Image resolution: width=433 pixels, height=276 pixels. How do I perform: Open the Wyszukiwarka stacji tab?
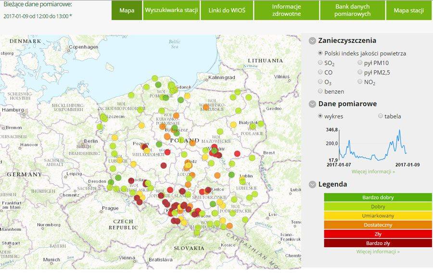(x=171, y=10)
